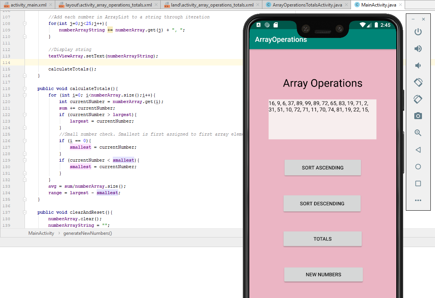
Task: Click MainActivity in the breadcrumb bar
Action: coord(41,233)
